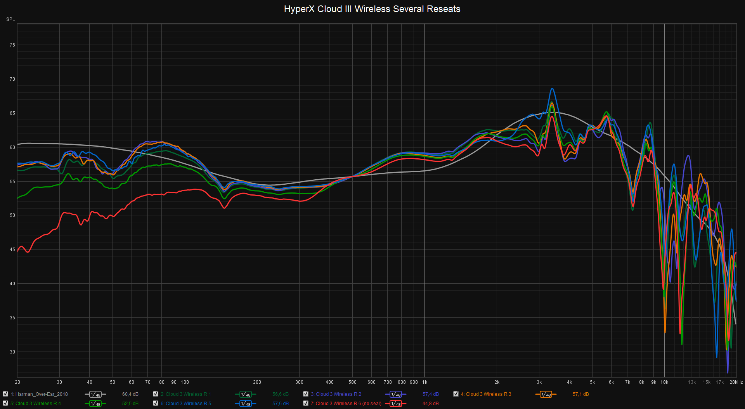Viewport: 745px width, 409px height.
Task: Click the 57,1 dB value for R 3
Action: click(x=581, y=394)
